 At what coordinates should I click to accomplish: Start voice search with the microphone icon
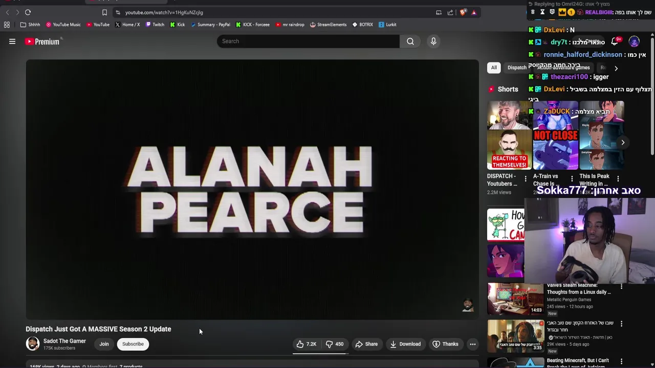(x=433, y=41)
